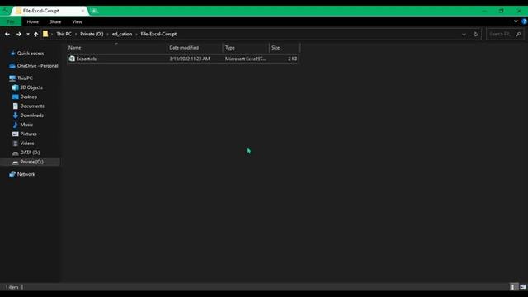Sort files by Type column
The width and height of the screenshot is (528, 297).
246,48
